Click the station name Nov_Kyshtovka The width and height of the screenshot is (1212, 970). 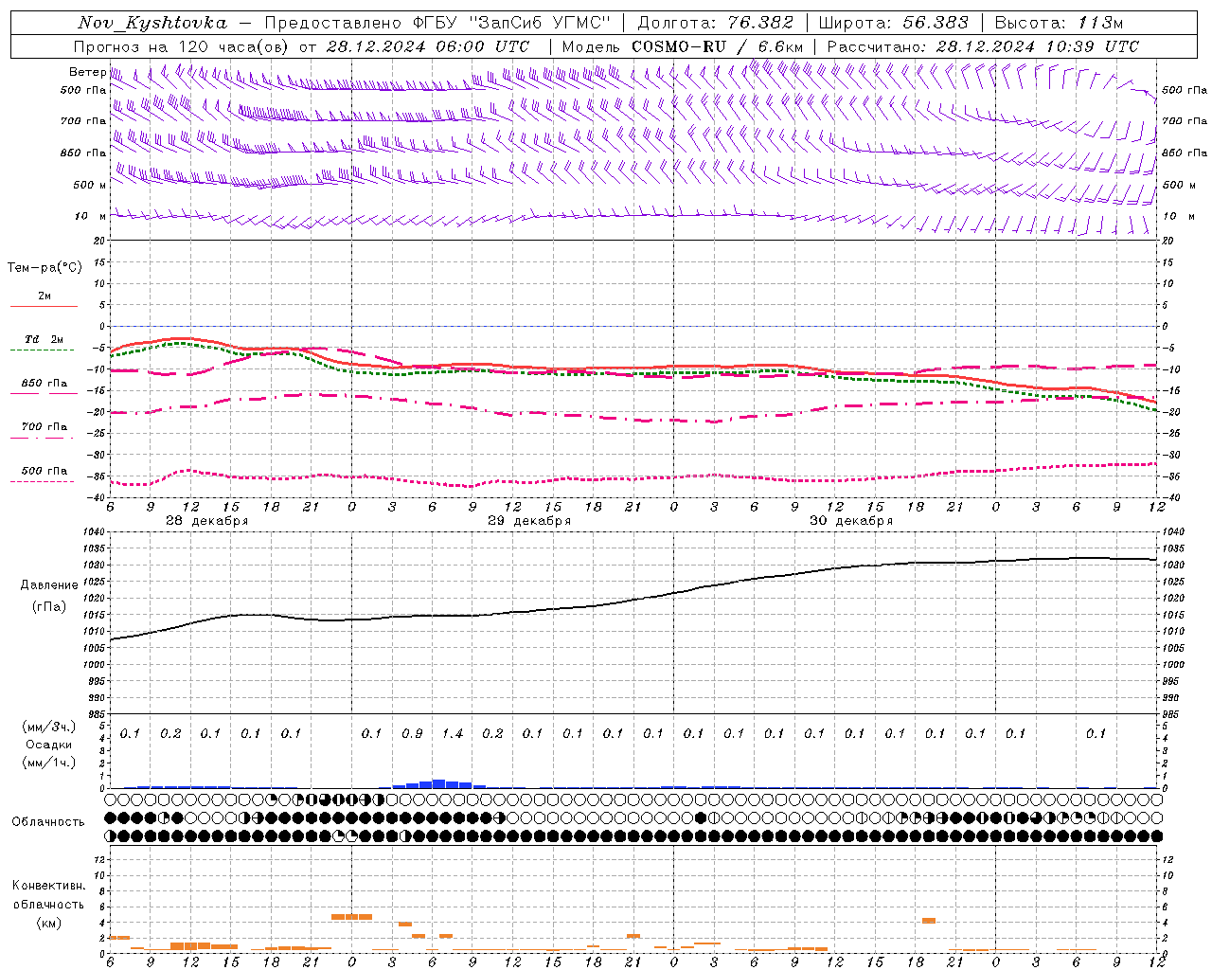[x=152, y=23]
